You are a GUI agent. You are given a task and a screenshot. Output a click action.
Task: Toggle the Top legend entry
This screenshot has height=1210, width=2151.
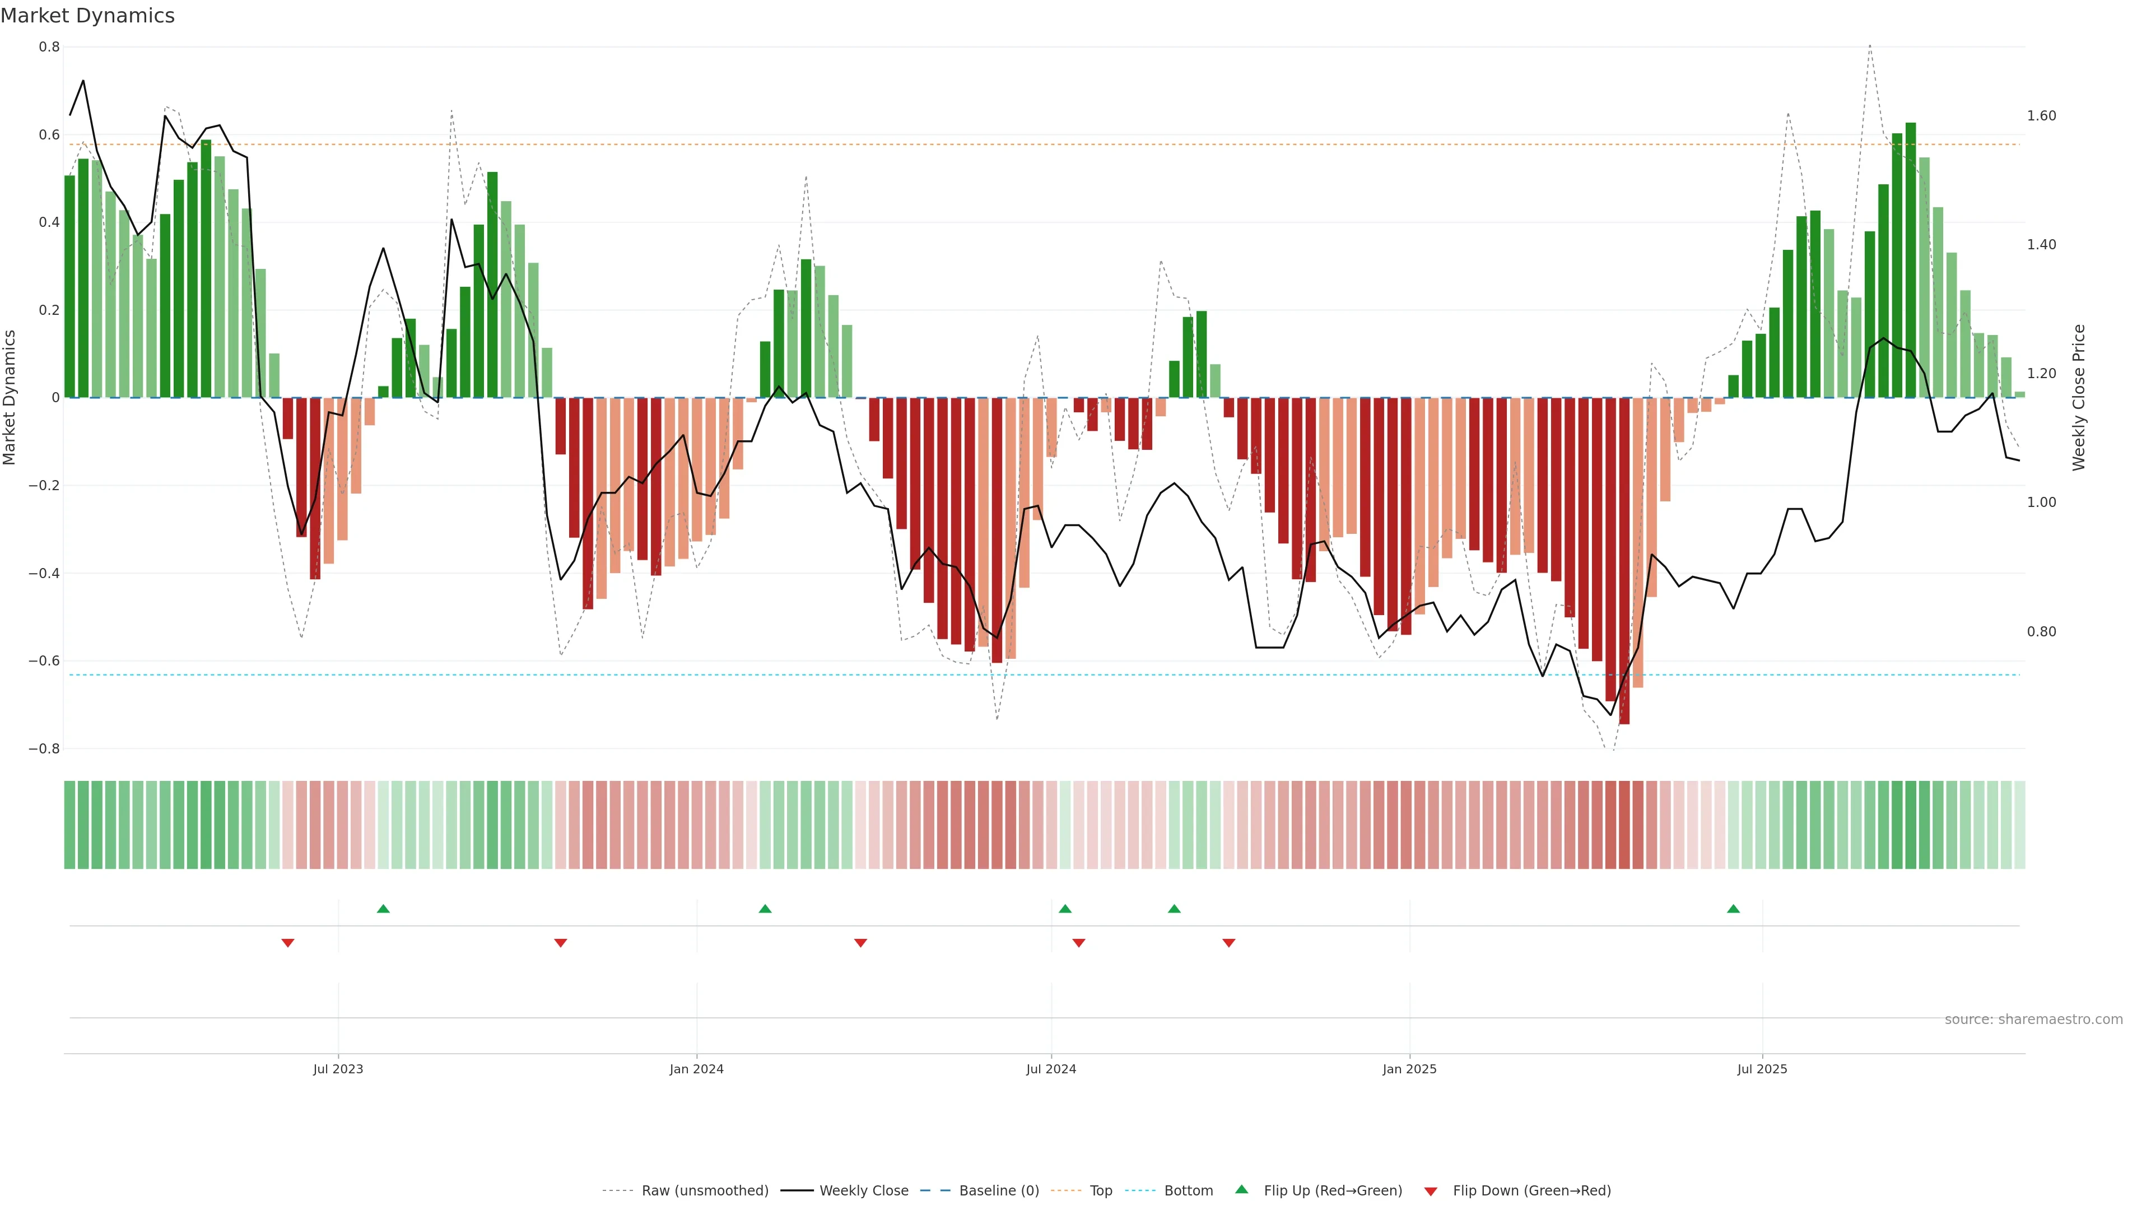[1101, 1191]
